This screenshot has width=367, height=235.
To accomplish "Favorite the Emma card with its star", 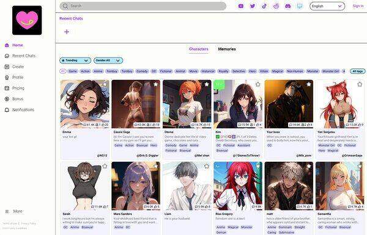I will coord(105,84).
